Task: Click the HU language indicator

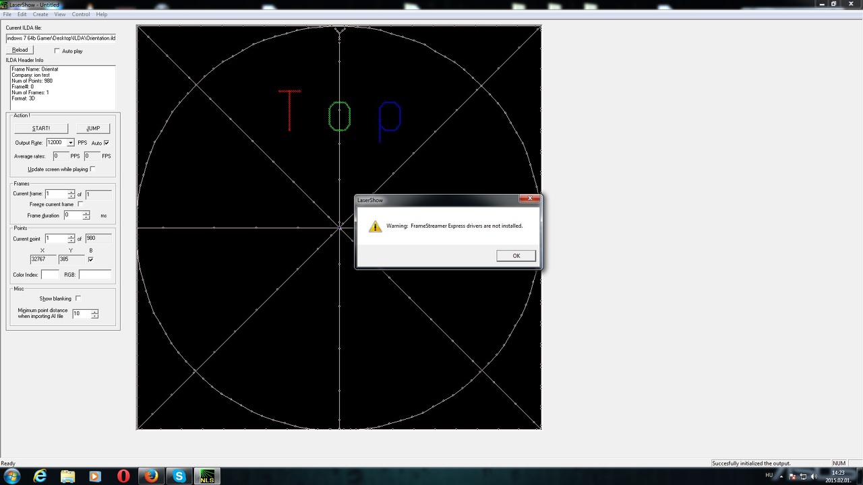Action: (x=769, y=475)
